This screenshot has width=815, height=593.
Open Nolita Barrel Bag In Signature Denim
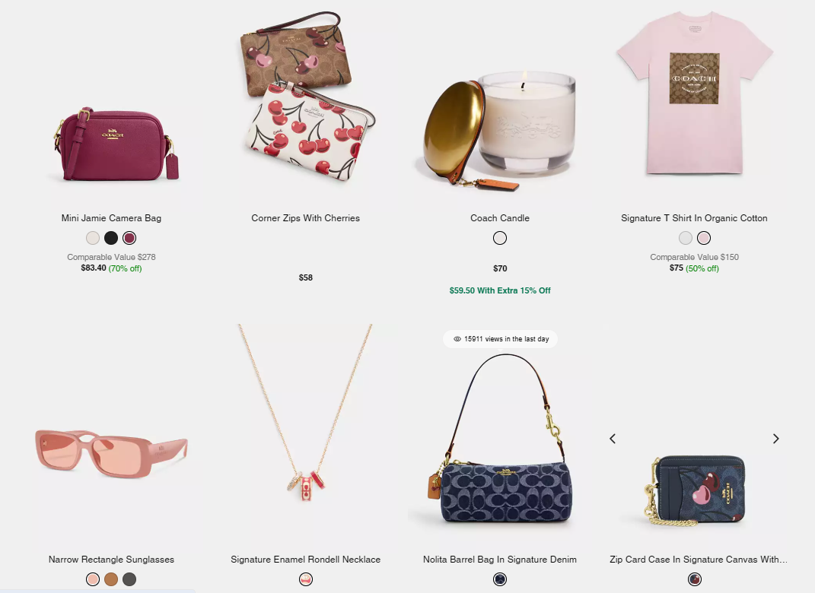[500, 560]
